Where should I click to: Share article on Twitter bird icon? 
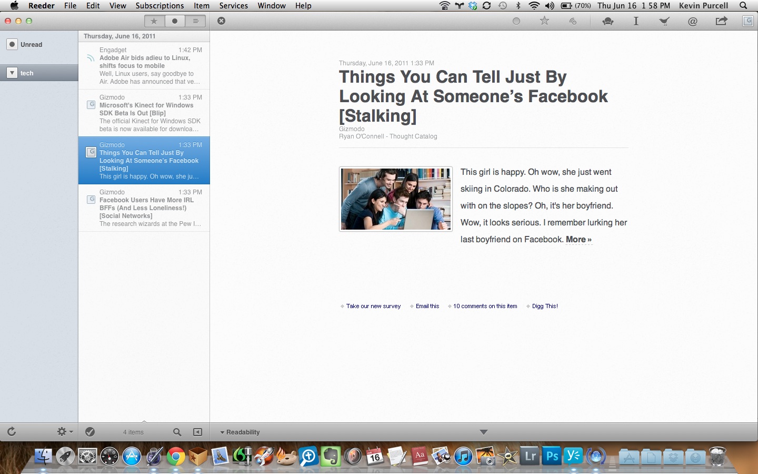[x=664, y=21]
